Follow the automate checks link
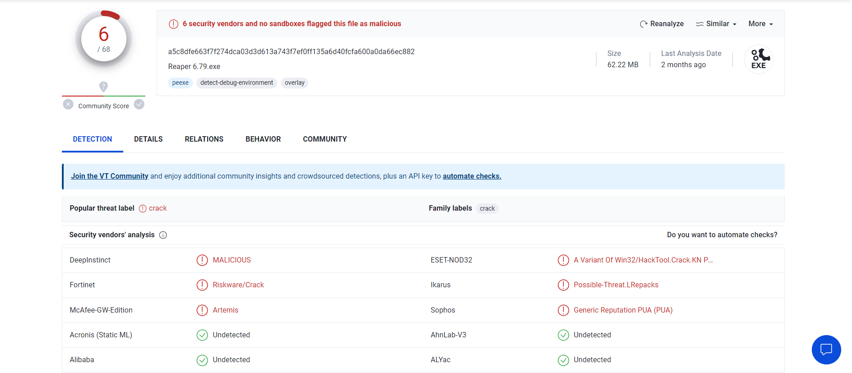 (x=472, y=176)
